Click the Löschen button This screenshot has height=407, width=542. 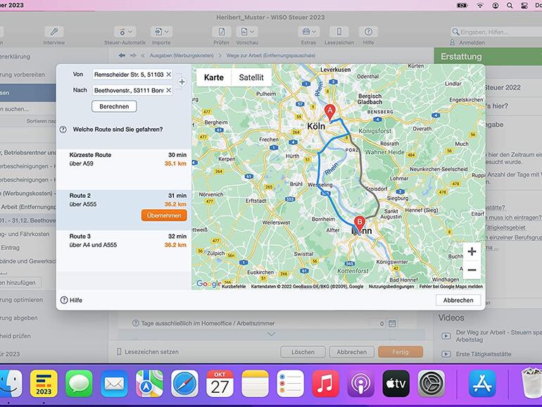point(303,352)
